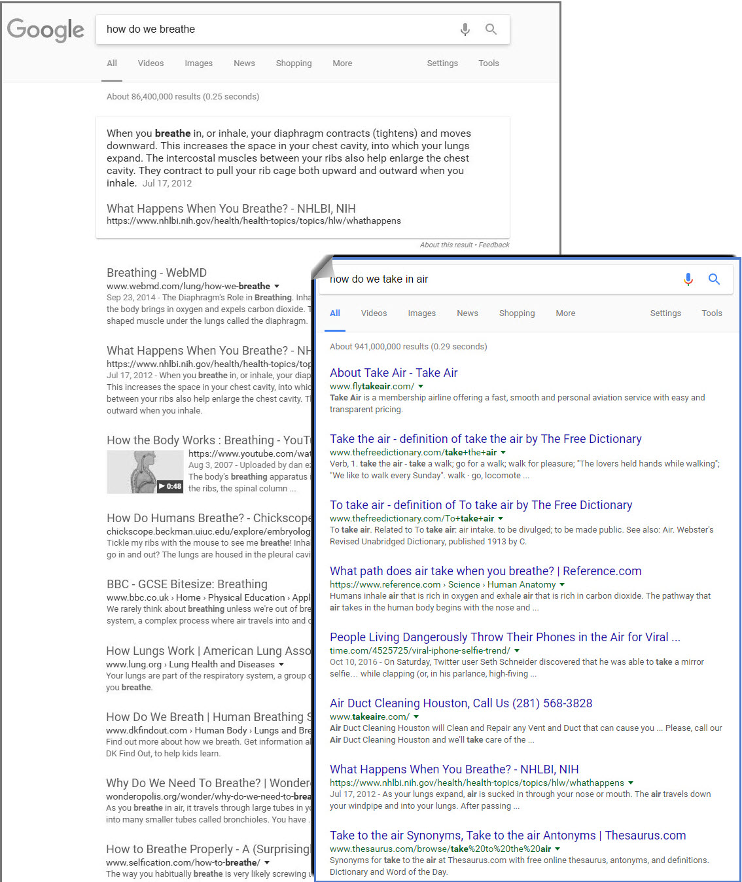The width and height of the screenshot is (742, 882).
Task: Open 'BBC - GCSE Bitesize: Breathing' result
Action: coord(187,584)
